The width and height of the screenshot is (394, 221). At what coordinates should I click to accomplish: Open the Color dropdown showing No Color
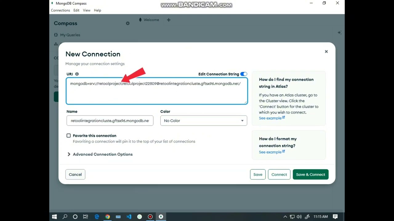tap(204, 121)
